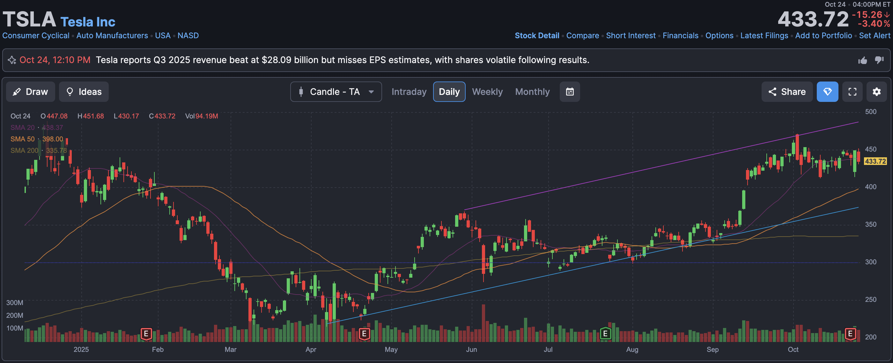Go to the Financials page

pyautogui.click(x=680, y=36)
